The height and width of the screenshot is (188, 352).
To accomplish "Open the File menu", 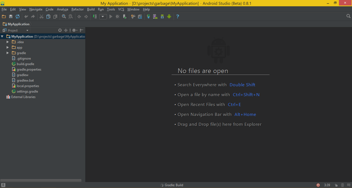I will tap(4, 9).
